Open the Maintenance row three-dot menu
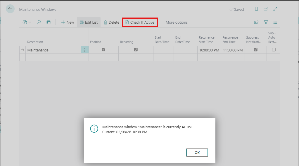The height and width of the screenshot is (166, 299). click(x=84, y=50)
